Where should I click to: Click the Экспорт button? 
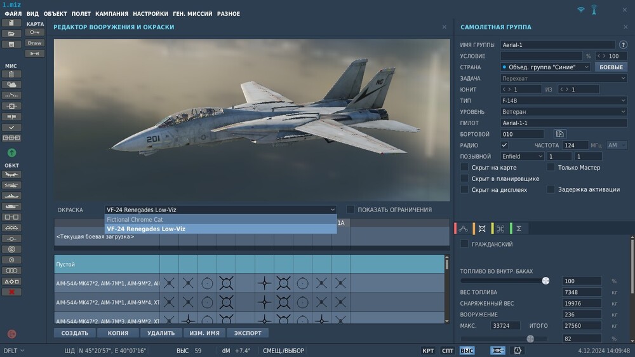(248, 333)
